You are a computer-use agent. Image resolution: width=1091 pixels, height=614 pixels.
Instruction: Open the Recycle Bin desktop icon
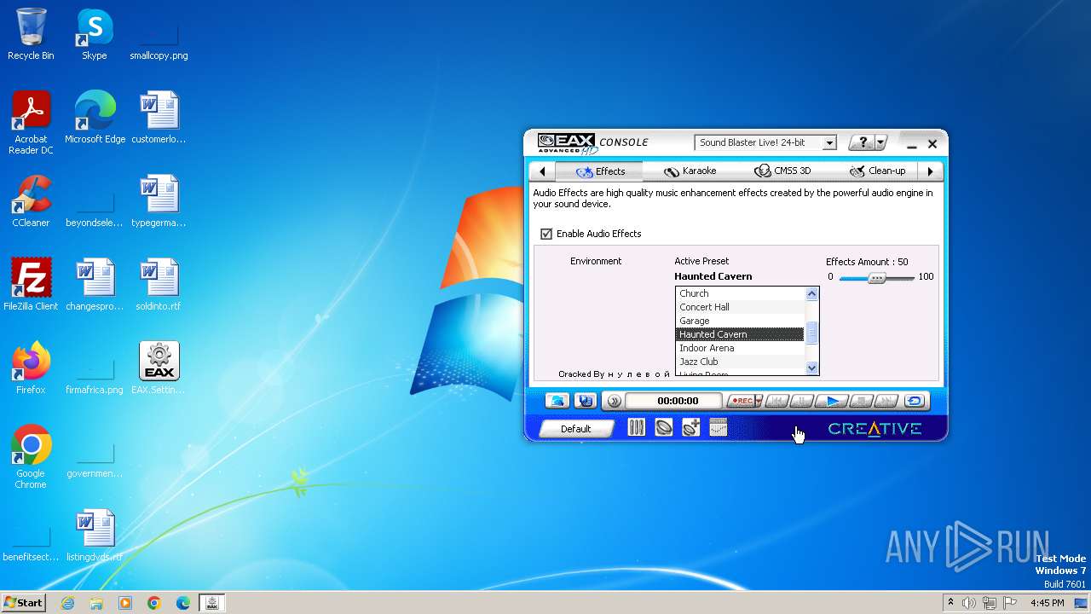tap(31, 35)
